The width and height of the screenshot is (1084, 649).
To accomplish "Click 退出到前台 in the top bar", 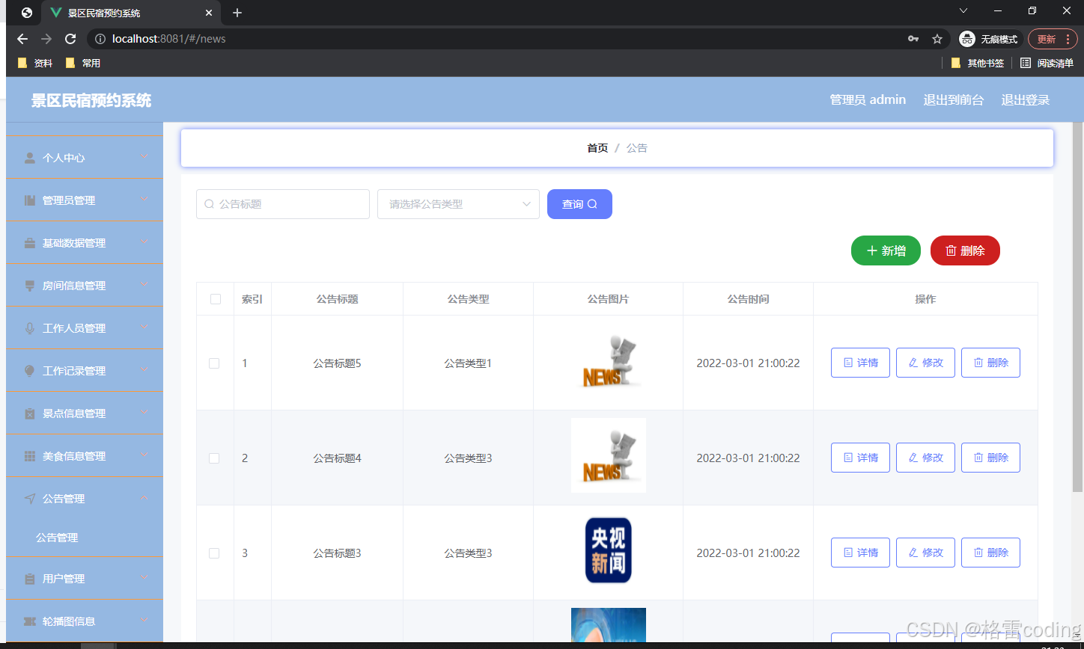I will (x=953, y=99).
